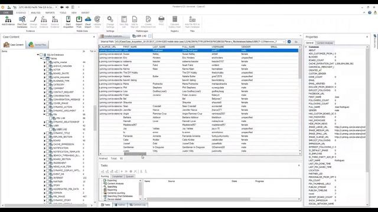Check the Tables node checkbox
This screenshot has width=378, height=212.
[x=44, y=58]
